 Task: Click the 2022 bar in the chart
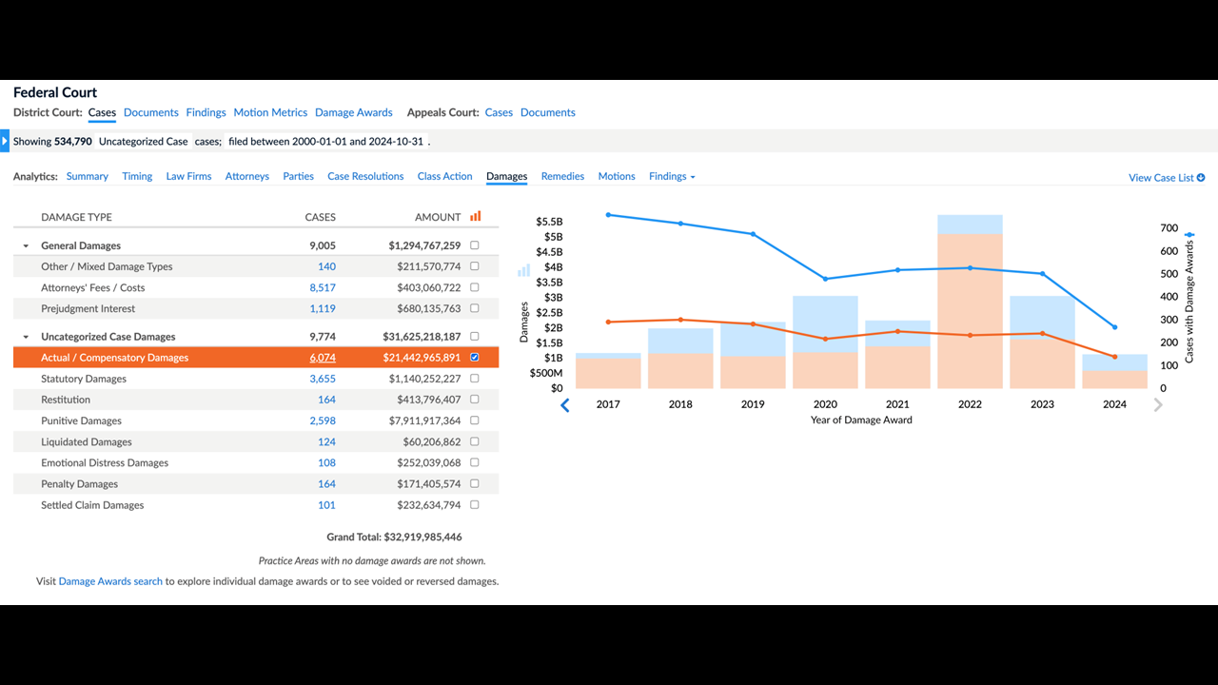click(970, 302)
